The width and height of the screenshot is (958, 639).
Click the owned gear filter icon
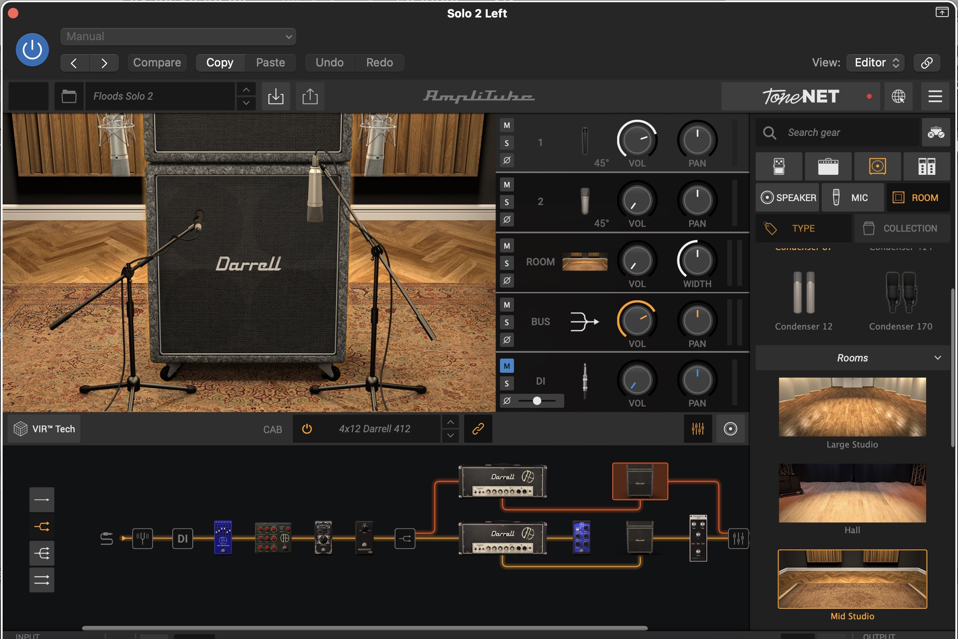click(936, 132)
